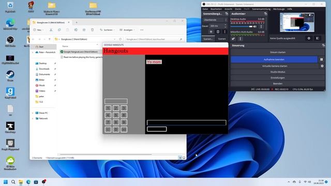Show hidden system tray icons chevron
Image resolution: width=331 pixels, height=186 pixels.
pos(289,182)
